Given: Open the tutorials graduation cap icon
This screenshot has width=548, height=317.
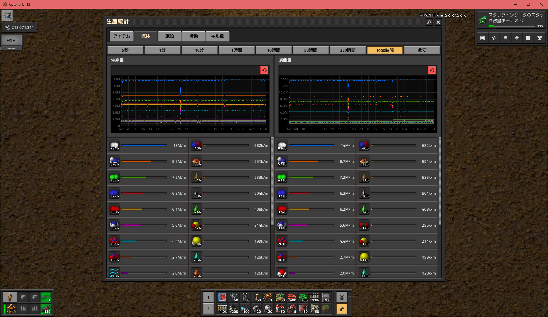Looking at the screenshot, I should [517, 38].
